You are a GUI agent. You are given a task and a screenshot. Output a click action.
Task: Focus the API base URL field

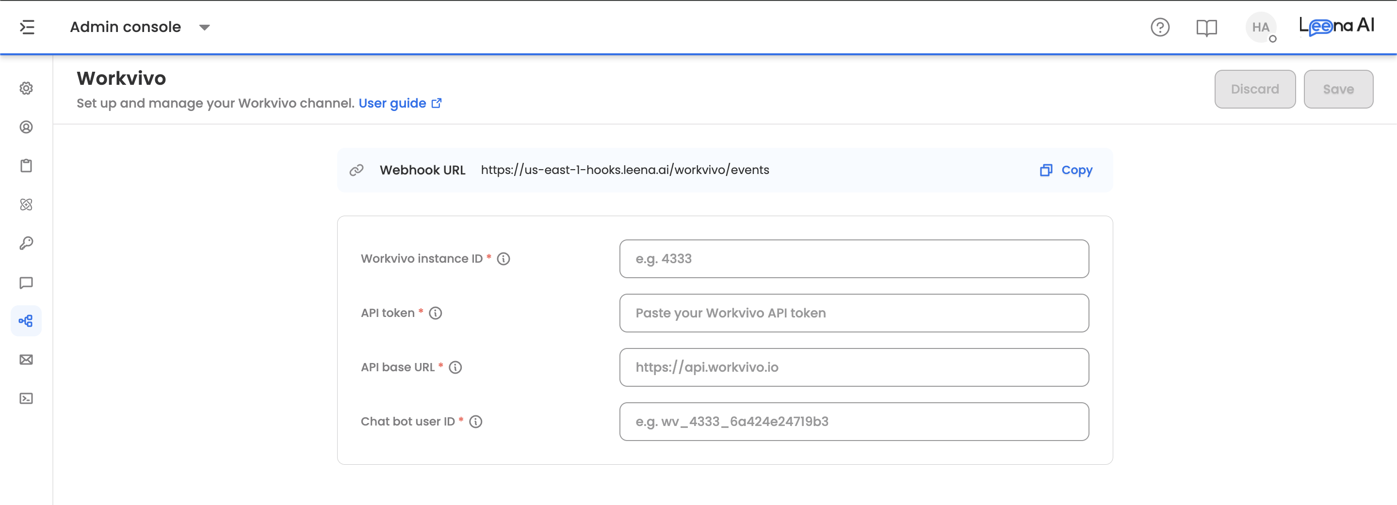click(x=854, y=367)
